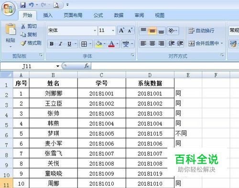Open the 数据 ribbon tab
This screenshot has width=239, height=188.
point(119,15)
